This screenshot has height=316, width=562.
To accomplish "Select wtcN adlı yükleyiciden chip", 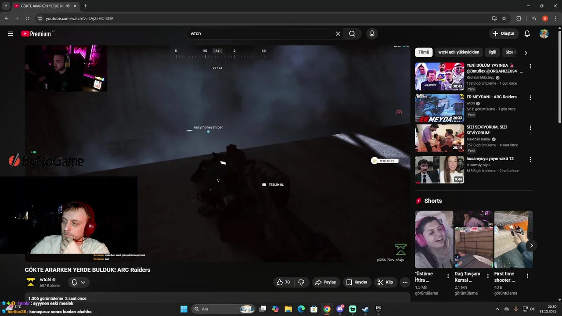I will pyautogui.click(x=459, y=52).
